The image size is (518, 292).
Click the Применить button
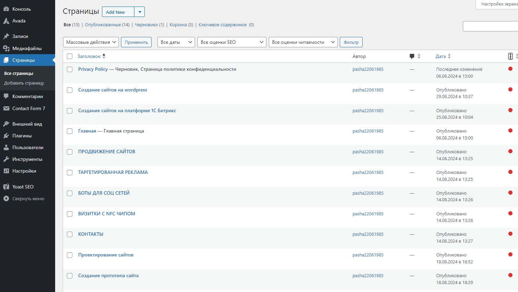(136, 42)
